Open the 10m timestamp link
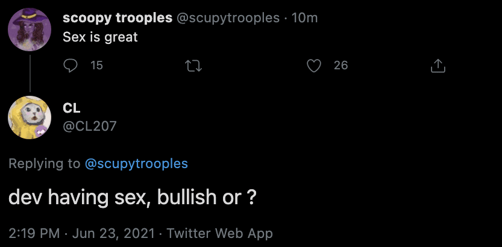The width and height of the screenshot is (502, 247). pyautogui.click(x=304, y=17)
